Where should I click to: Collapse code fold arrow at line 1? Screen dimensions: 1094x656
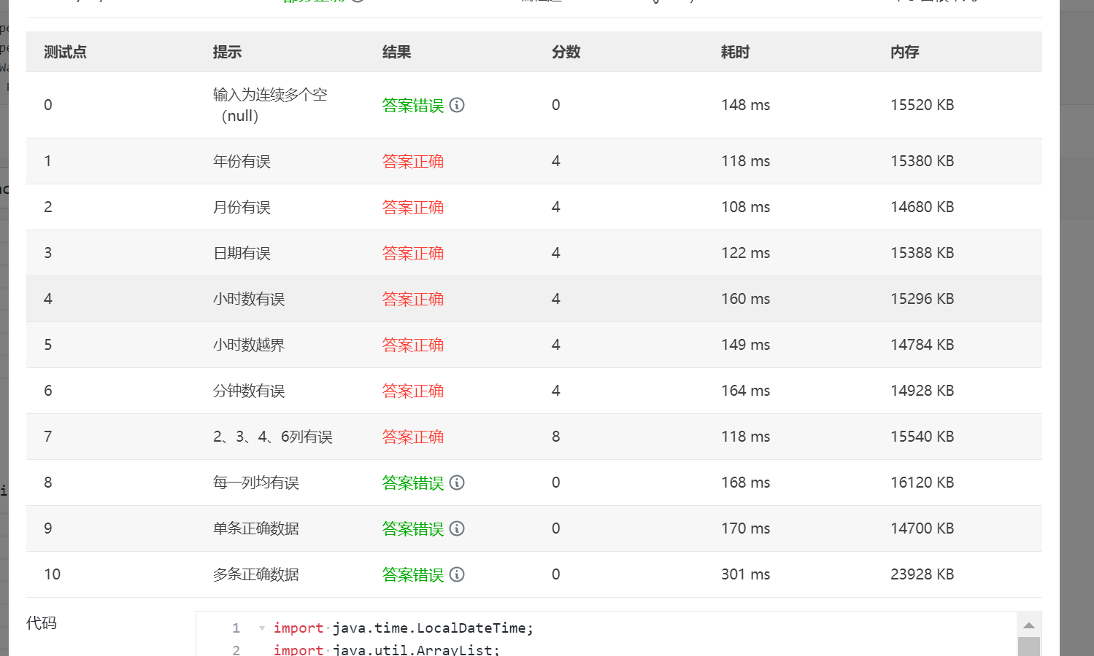pyautogui.click(x=262, y=628)
